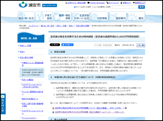Image resolution: width=163 pixels, height=121 pixels.
Task: Select サイト全体から検索 radio button
Action: click(x=75, y=7)
